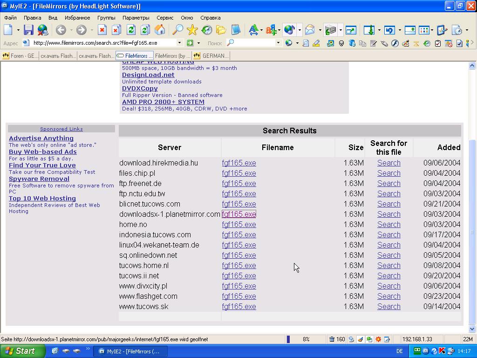
Task: Open the Файл menu
Action: 10,18
